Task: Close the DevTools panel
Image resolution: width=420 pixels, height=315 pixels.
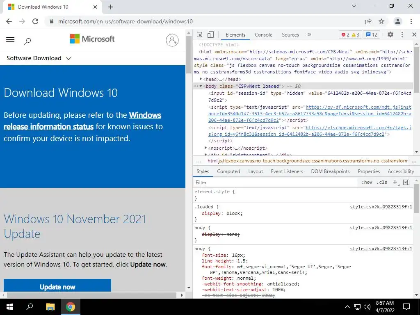Action: coord(414,34)
